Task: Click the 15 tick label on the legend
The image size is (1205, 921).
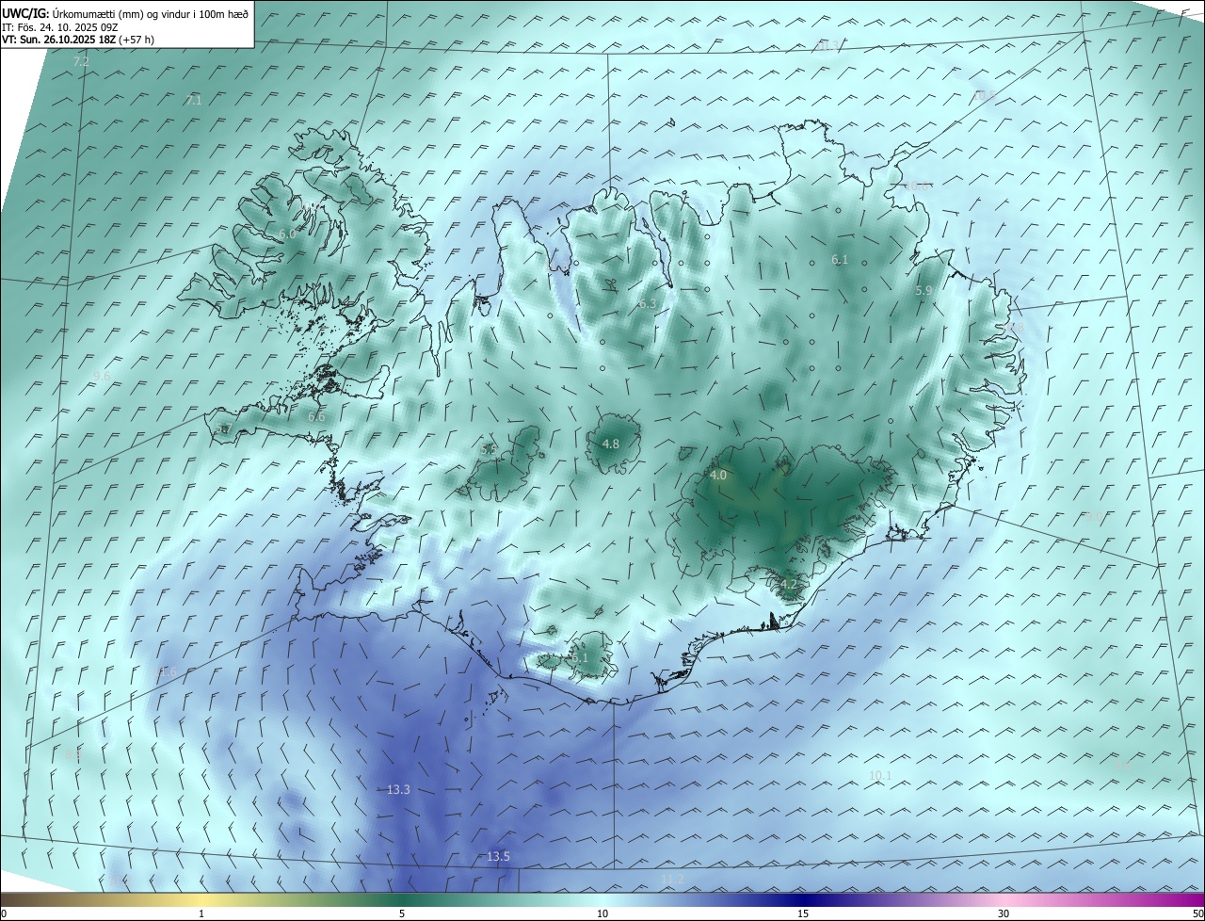Action: 803,913
